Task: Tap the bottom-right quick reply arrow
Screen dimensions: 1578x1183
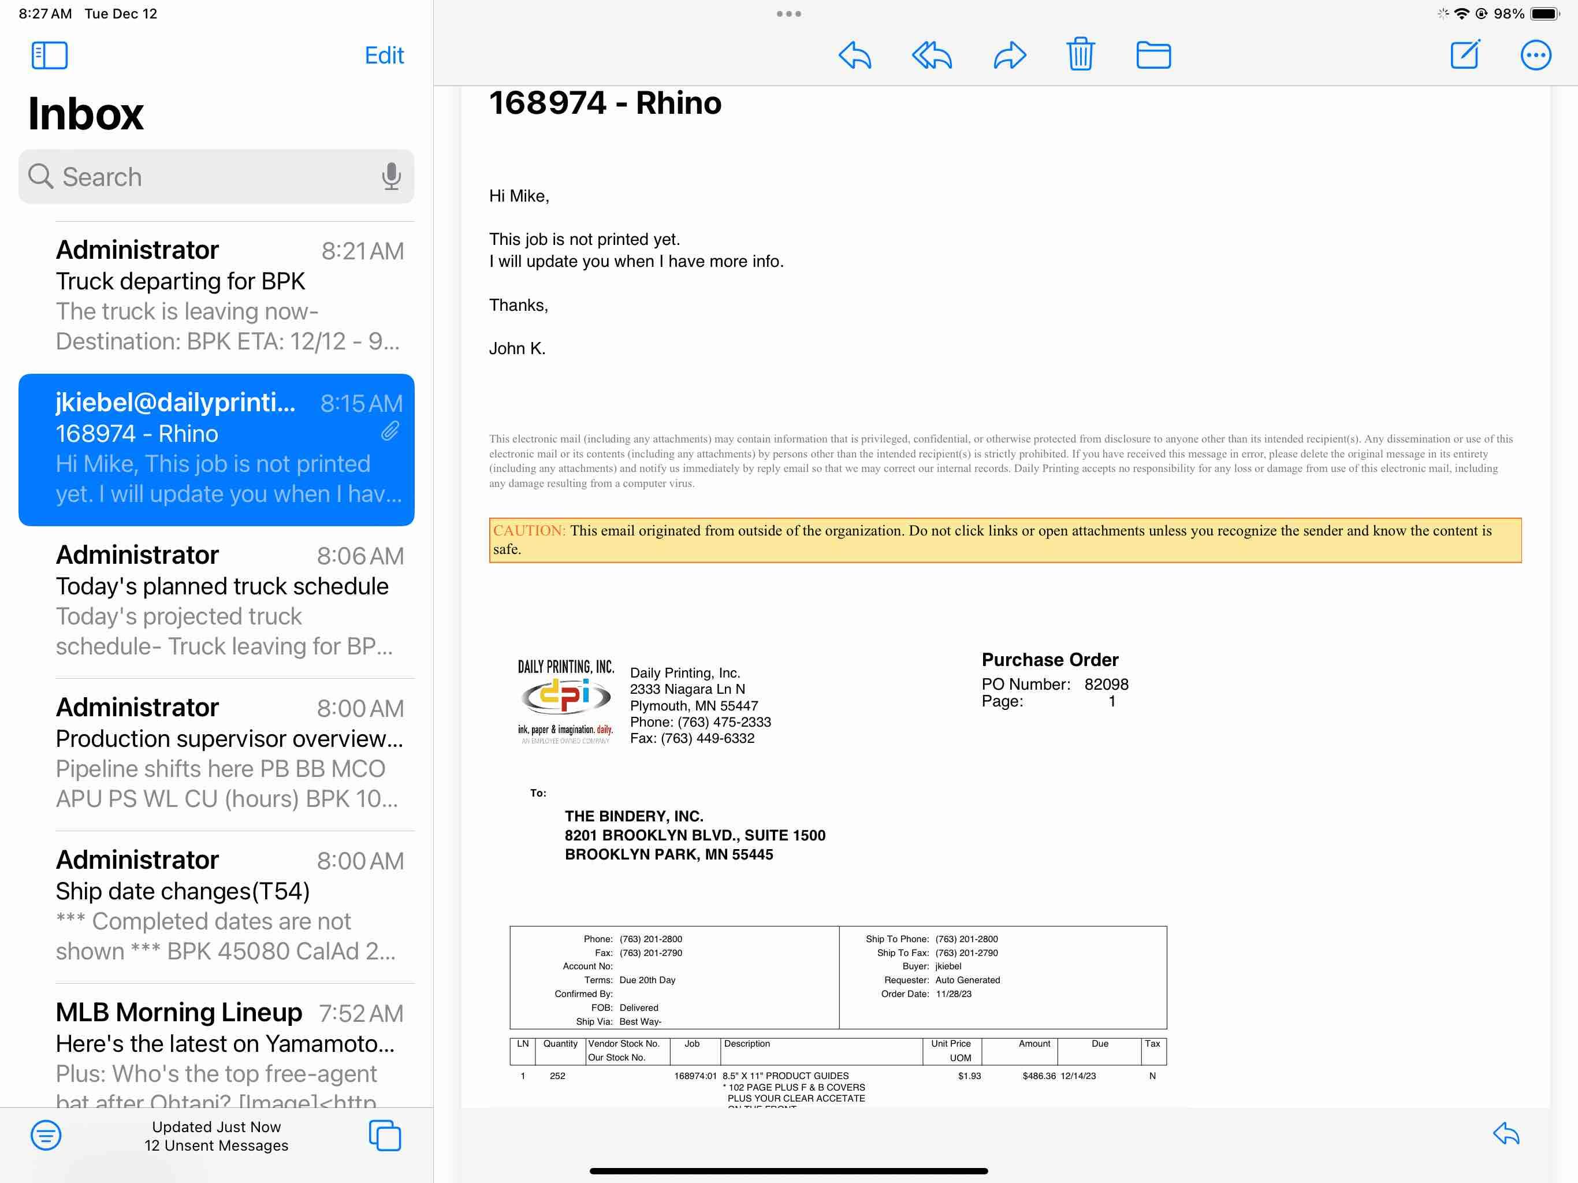Action: [1506, 1133]
